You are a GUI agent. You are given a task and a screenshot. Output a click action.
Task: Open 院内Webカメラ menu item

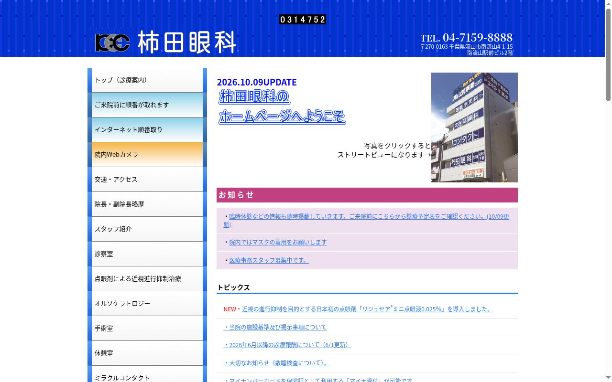[147, 155]
